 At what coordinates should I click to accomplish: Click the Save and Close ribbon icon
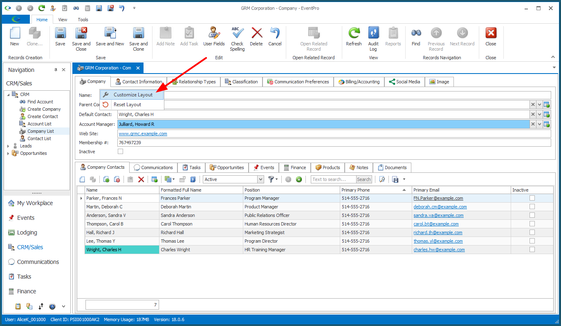point(81,33)
